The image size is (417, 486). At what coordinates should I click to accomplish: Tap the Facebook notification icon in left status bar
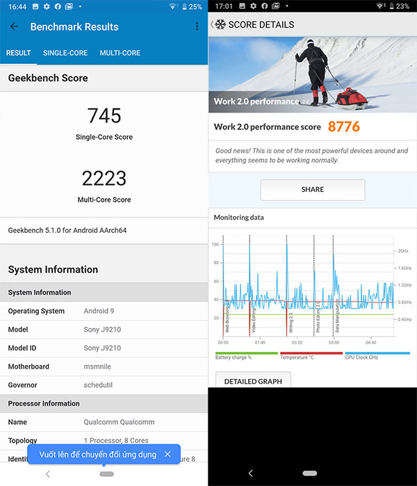click(x=58, y=6)
